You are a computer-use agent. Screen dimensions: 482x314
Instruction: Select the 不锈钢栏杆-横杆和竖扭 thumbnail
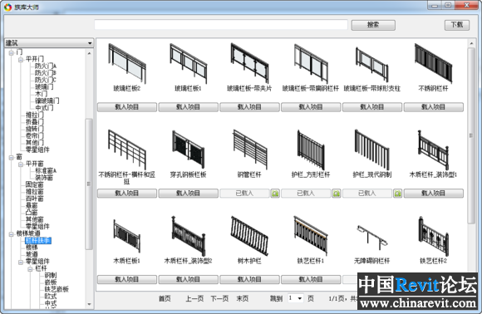(x=127, y=150)
